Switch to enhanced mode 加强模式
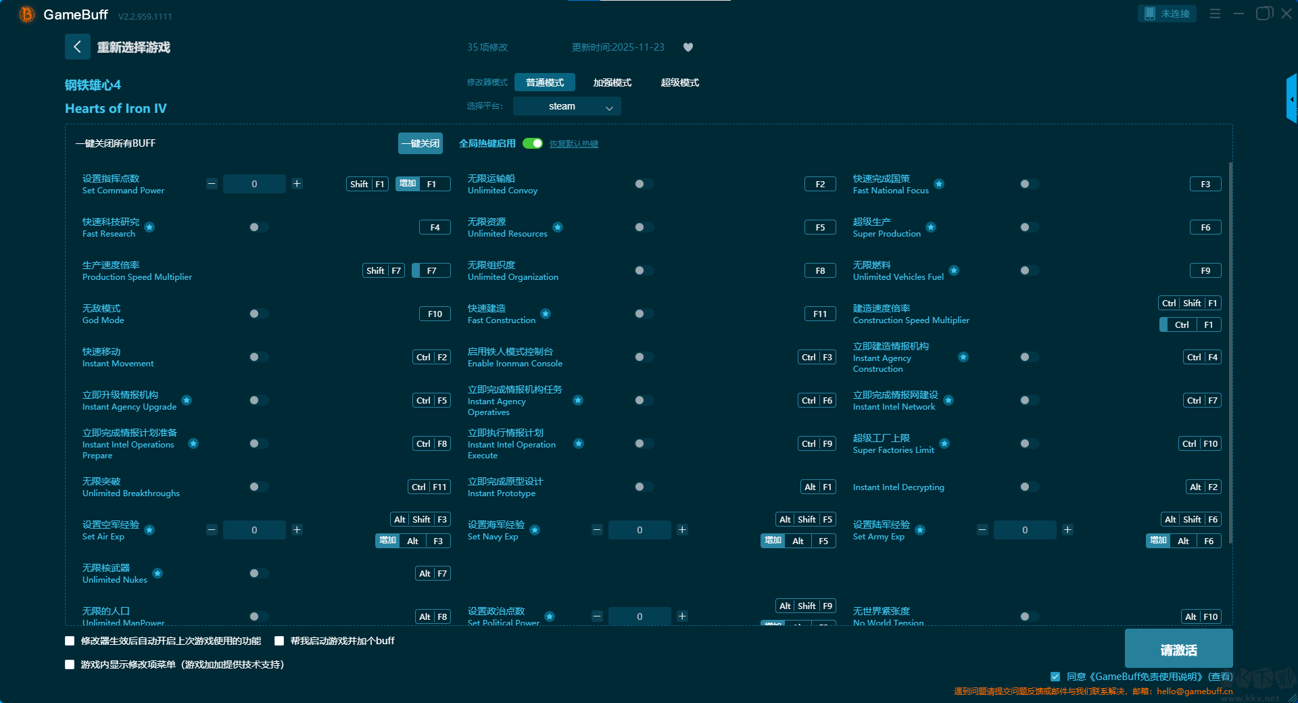The height and width of the screenshot is (703, 1298). 612,82
